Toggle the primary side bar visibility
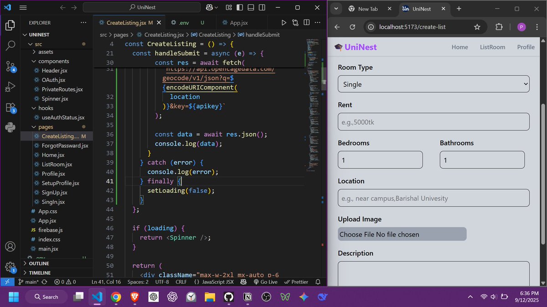This screenshot has height=307, width=547. [239, 8]
